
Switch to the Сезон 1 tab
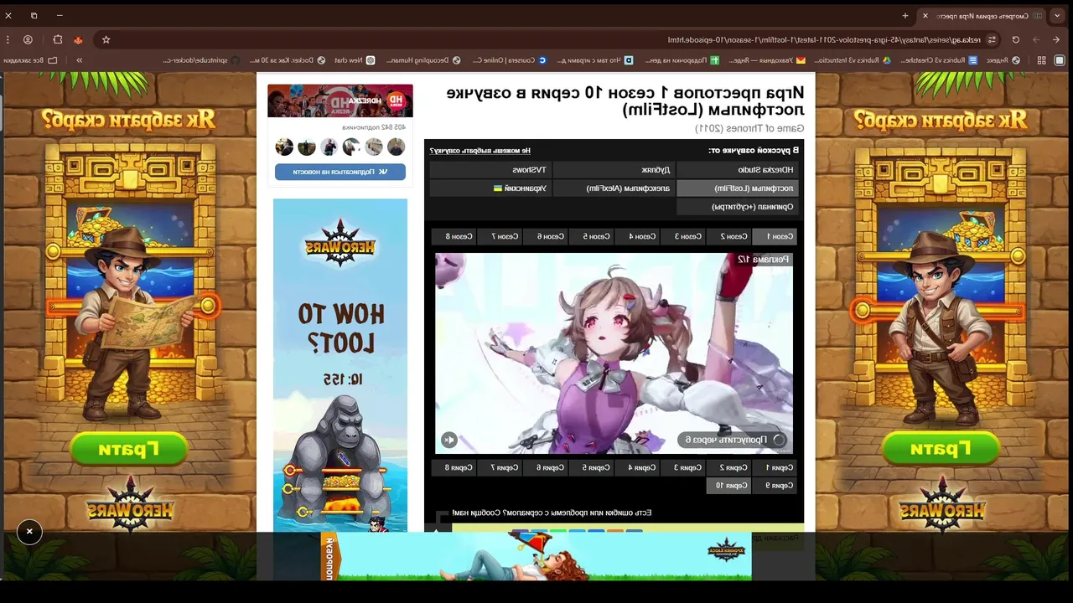(774, 236)
